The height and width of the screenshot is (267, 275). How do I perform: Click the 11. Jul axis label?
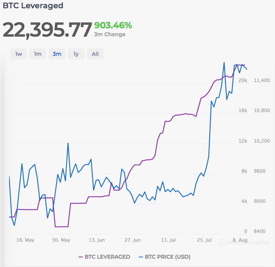(x=168, y=240)
